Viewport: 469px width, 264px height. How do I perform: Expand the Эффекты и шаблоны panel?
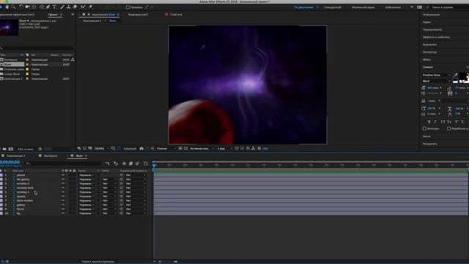436,37
